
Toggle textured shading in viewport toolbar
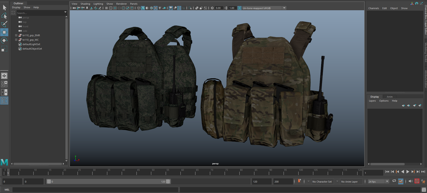(155, 8)
